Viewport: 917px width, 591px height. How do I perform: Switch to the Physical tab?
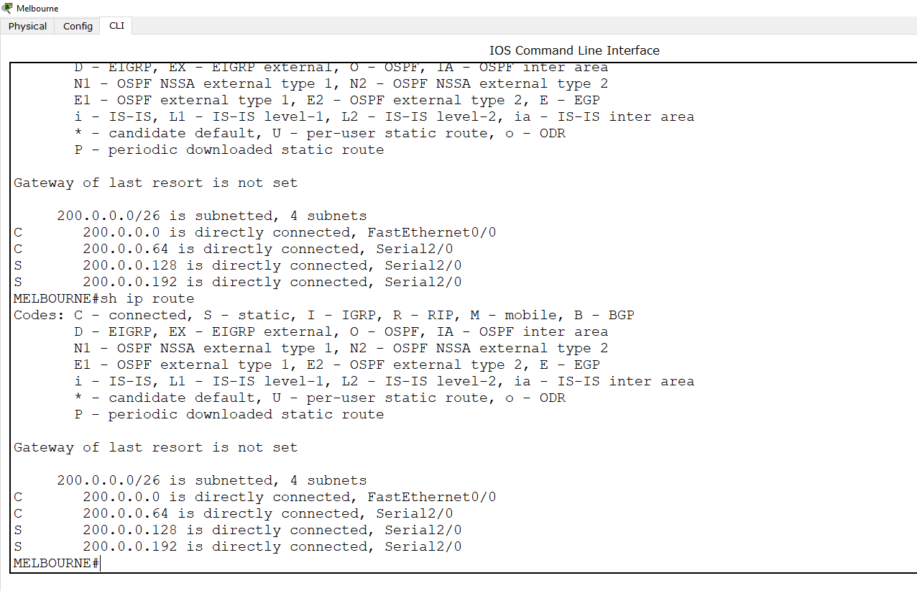click(x=27, y=26)
